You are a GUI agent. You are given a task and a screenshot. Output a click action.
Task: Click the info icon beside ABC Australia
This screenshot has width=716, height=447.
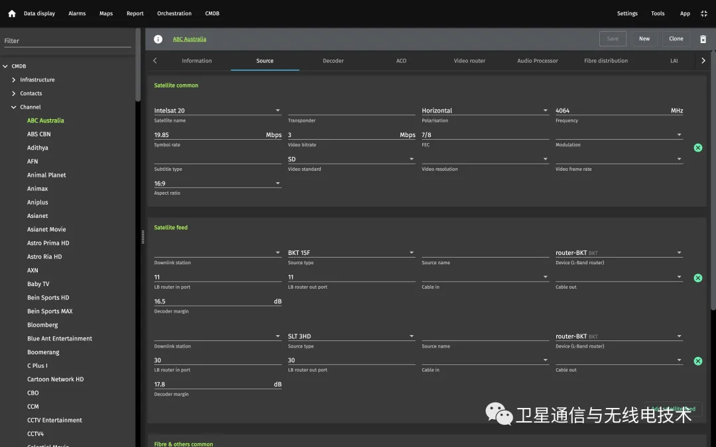158,39
